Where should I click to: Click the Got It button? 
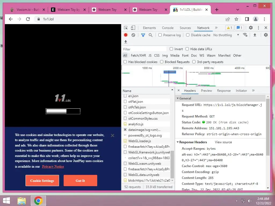80,181
